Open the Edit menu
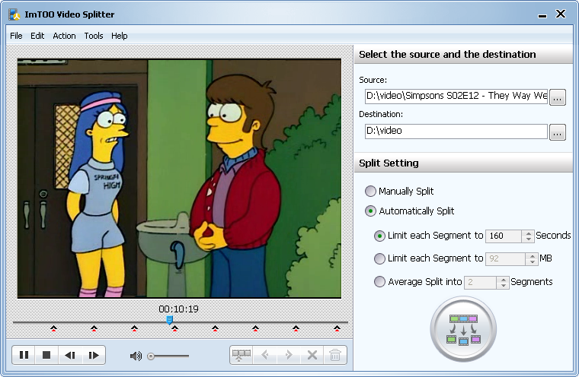The height and width of the screenshot is (377, 579). pos(37,36)
